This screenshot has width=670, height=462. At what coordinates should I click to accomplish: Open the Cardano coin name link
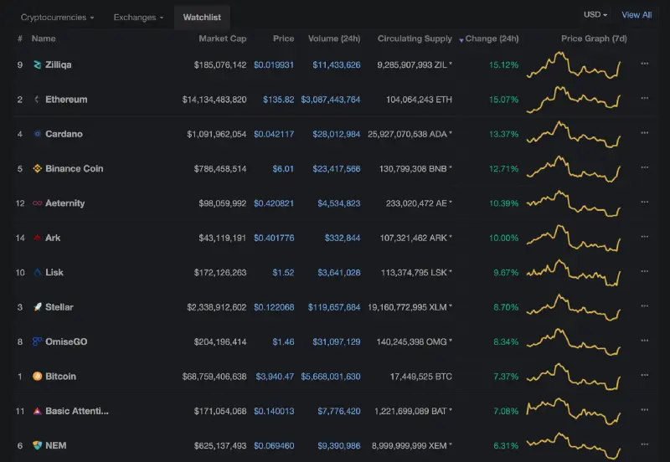coord(64,134)
